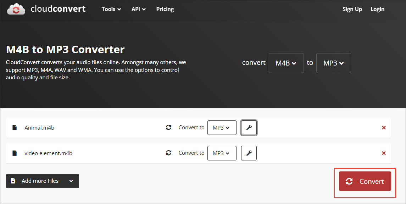
Task: Click the file icon next to video element.m4b
Action: [x=14, y=153]
